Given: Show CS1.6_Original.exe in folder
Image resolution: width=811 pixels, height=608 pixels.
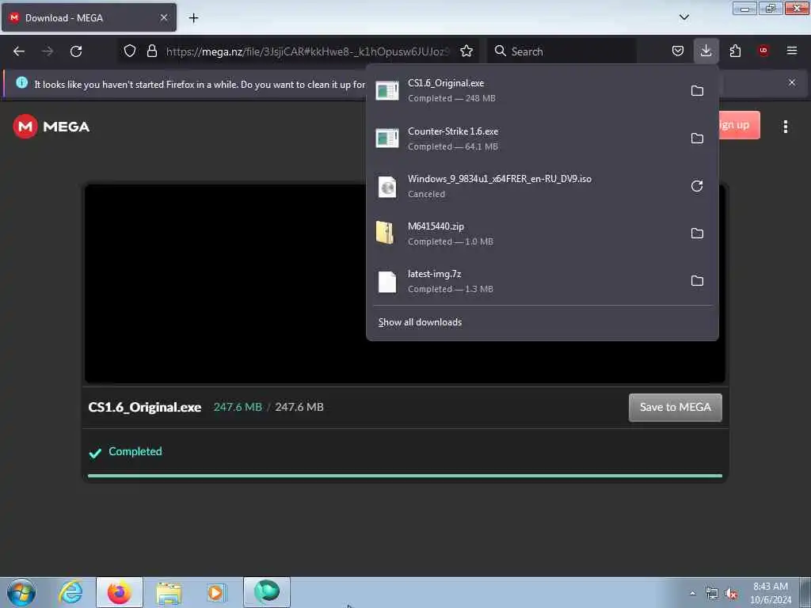Looking at the screenshot, I should (x=697, y=91).
